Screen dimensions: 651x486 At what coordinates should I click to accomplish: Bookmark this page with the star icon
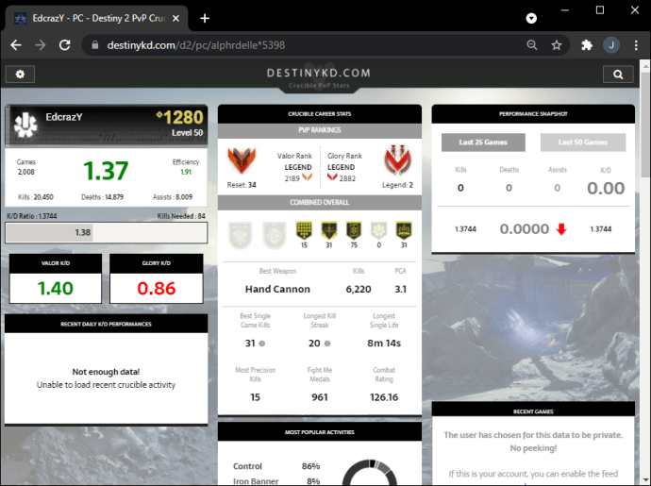click(x=557, y=45)
